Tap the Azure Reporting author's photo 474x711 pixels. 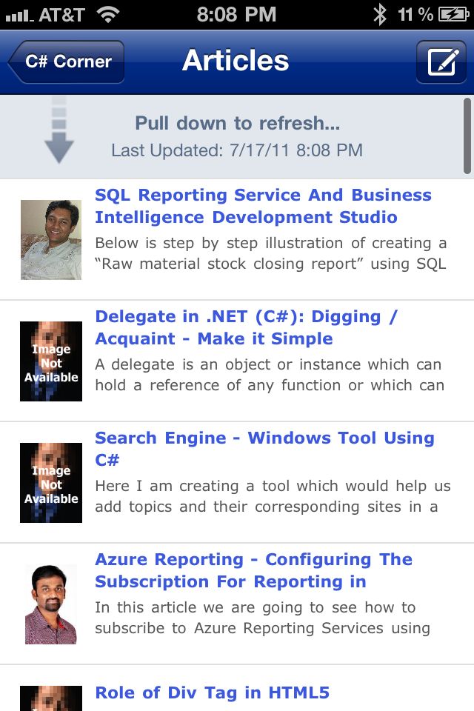coord(50,601)
